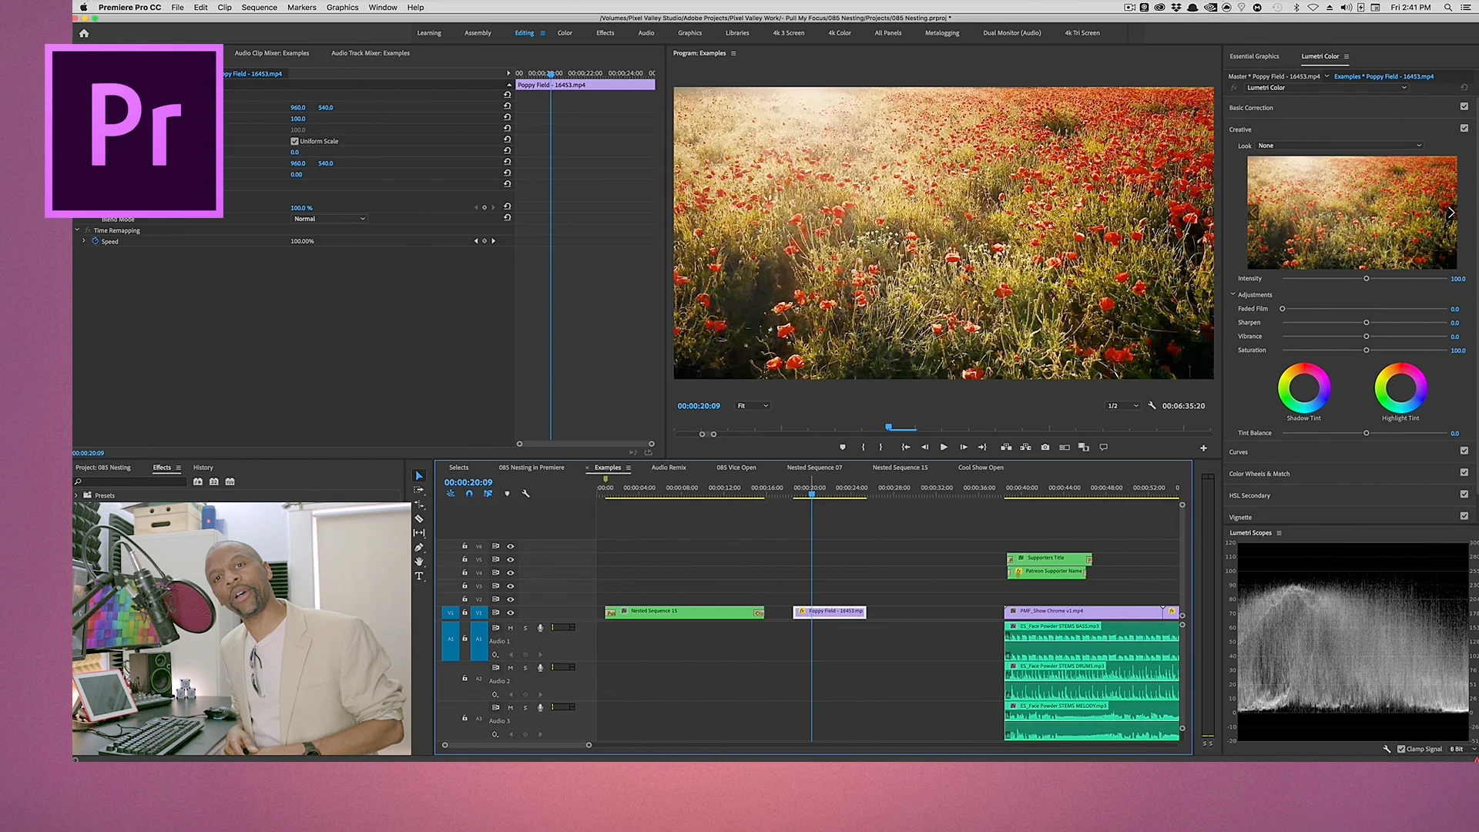Mute the Audio 1 track
1479x832 pixels.
pos(510,628)
